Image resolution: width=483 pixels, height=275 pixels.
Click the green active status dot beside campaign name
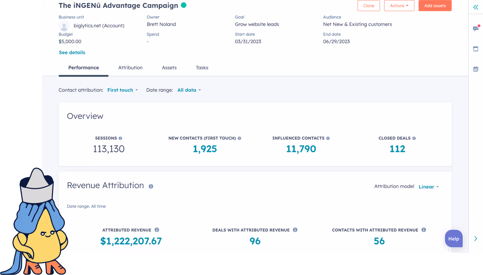pyautogui.click(x=183, y=5)
